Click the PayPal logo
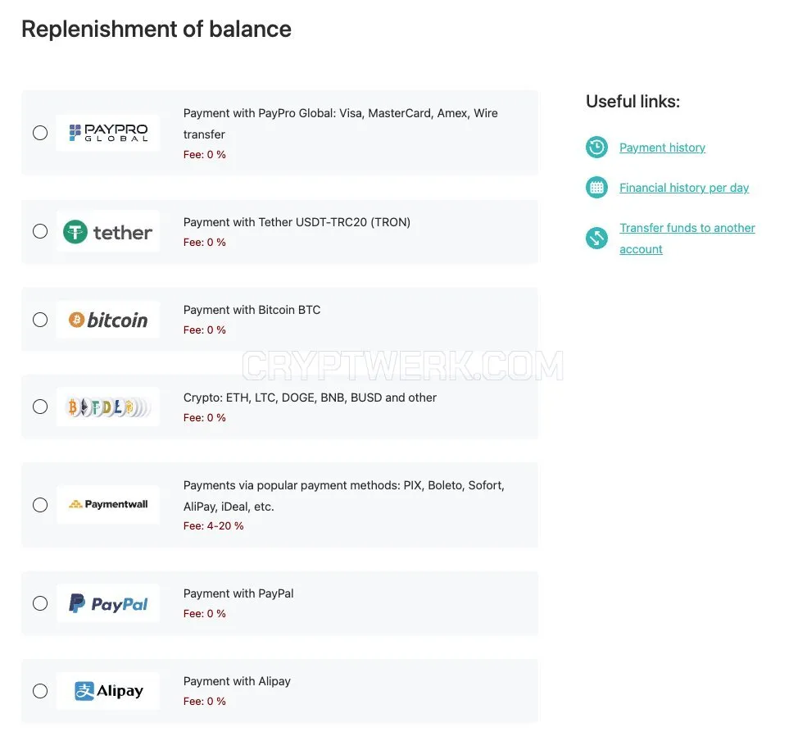 108,603
